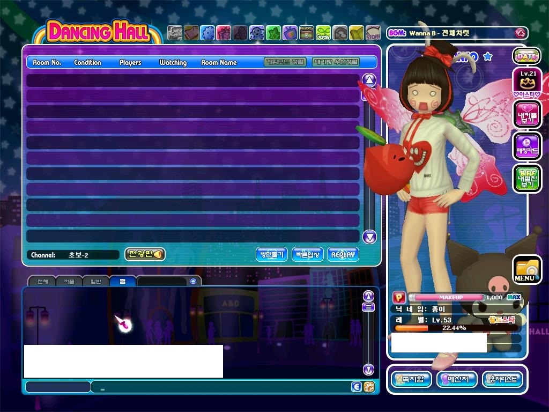This screenshot has width=549, height=412.
Task: Click the red P icon near makeup bar
Action: point(399,297)
